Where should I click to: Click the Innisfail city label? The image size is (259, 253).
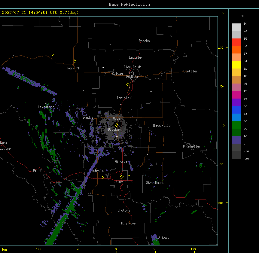click(x=125, y=98)
